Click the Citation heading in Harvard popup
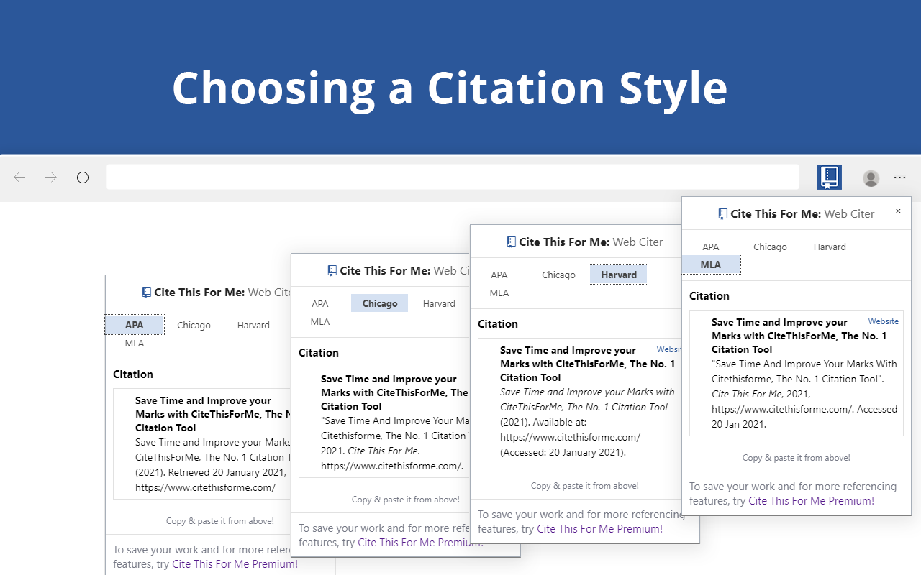This screenshot has height=575, width=921. pos(498,323)
